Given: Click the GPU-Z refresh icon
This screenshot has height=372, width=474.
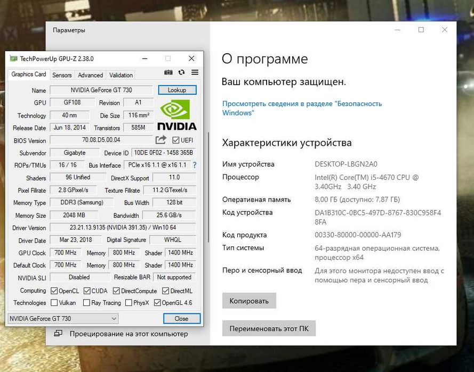Looking at the screenshot, I should pos(181,72).
